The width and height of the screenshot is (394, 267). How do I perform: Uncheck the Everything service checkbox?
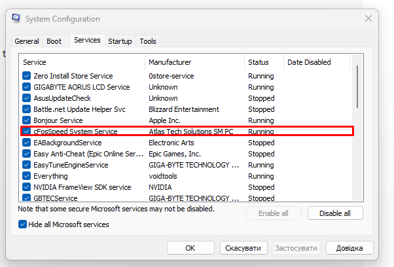tap(26, 176)
